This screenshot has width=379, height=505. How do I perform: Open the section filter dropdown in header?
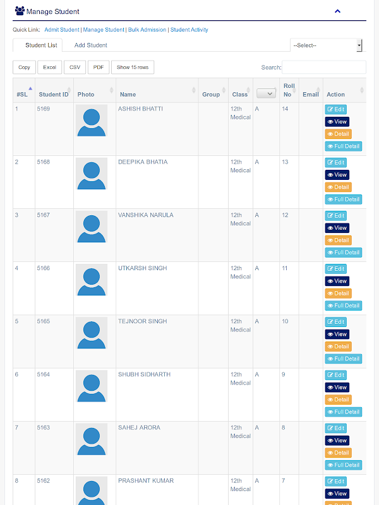266,93
